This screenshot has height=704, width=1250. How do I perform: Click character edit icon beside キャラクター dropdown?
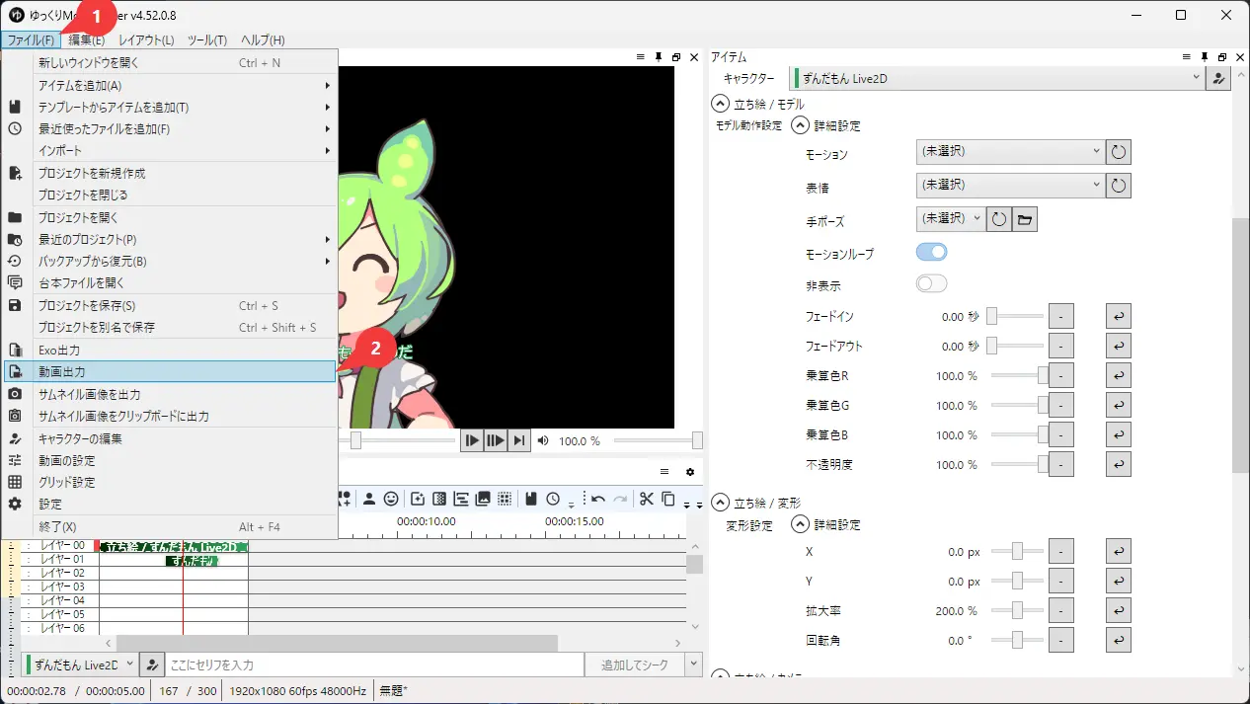[x=1219, y=78]
